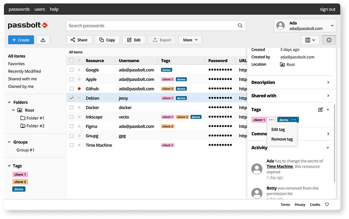Select the Favorites filter
Image resolution: width=349 pixels, height=219 pixels.
16,63
